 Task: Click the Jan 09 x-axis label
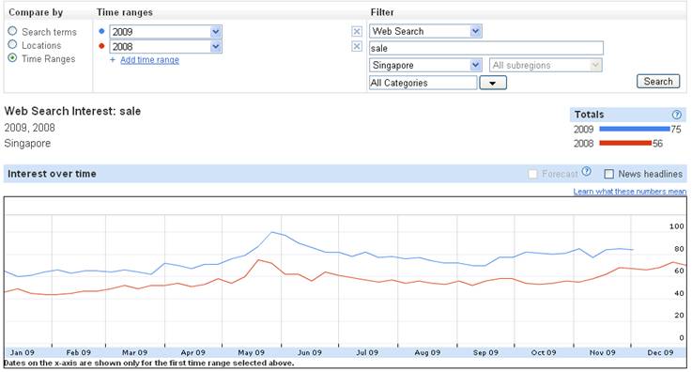[x=23, y=352]
